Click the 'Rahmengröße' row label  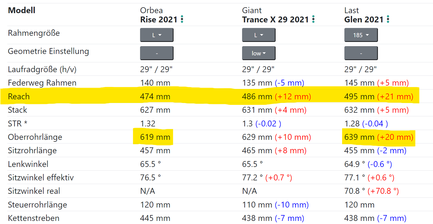click(x=34, y=33)
